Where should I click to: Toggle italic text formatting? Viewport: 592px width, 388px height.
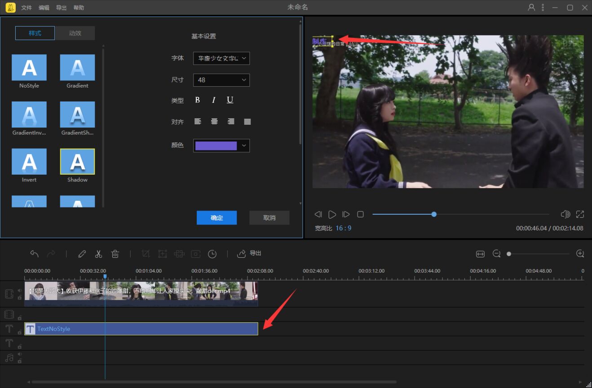[x=214, y=100]
